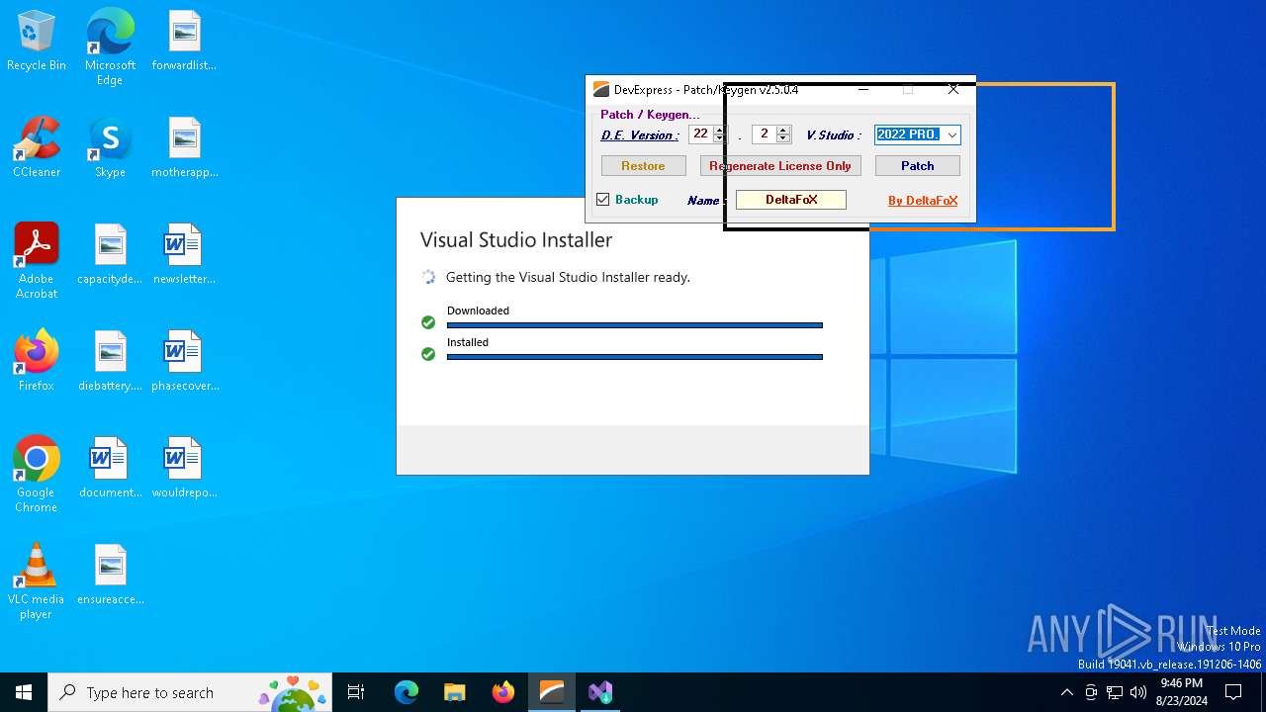Open the volume control tray icon
This screenshot has height=712, width=1266.
[x=1138, y=692]
